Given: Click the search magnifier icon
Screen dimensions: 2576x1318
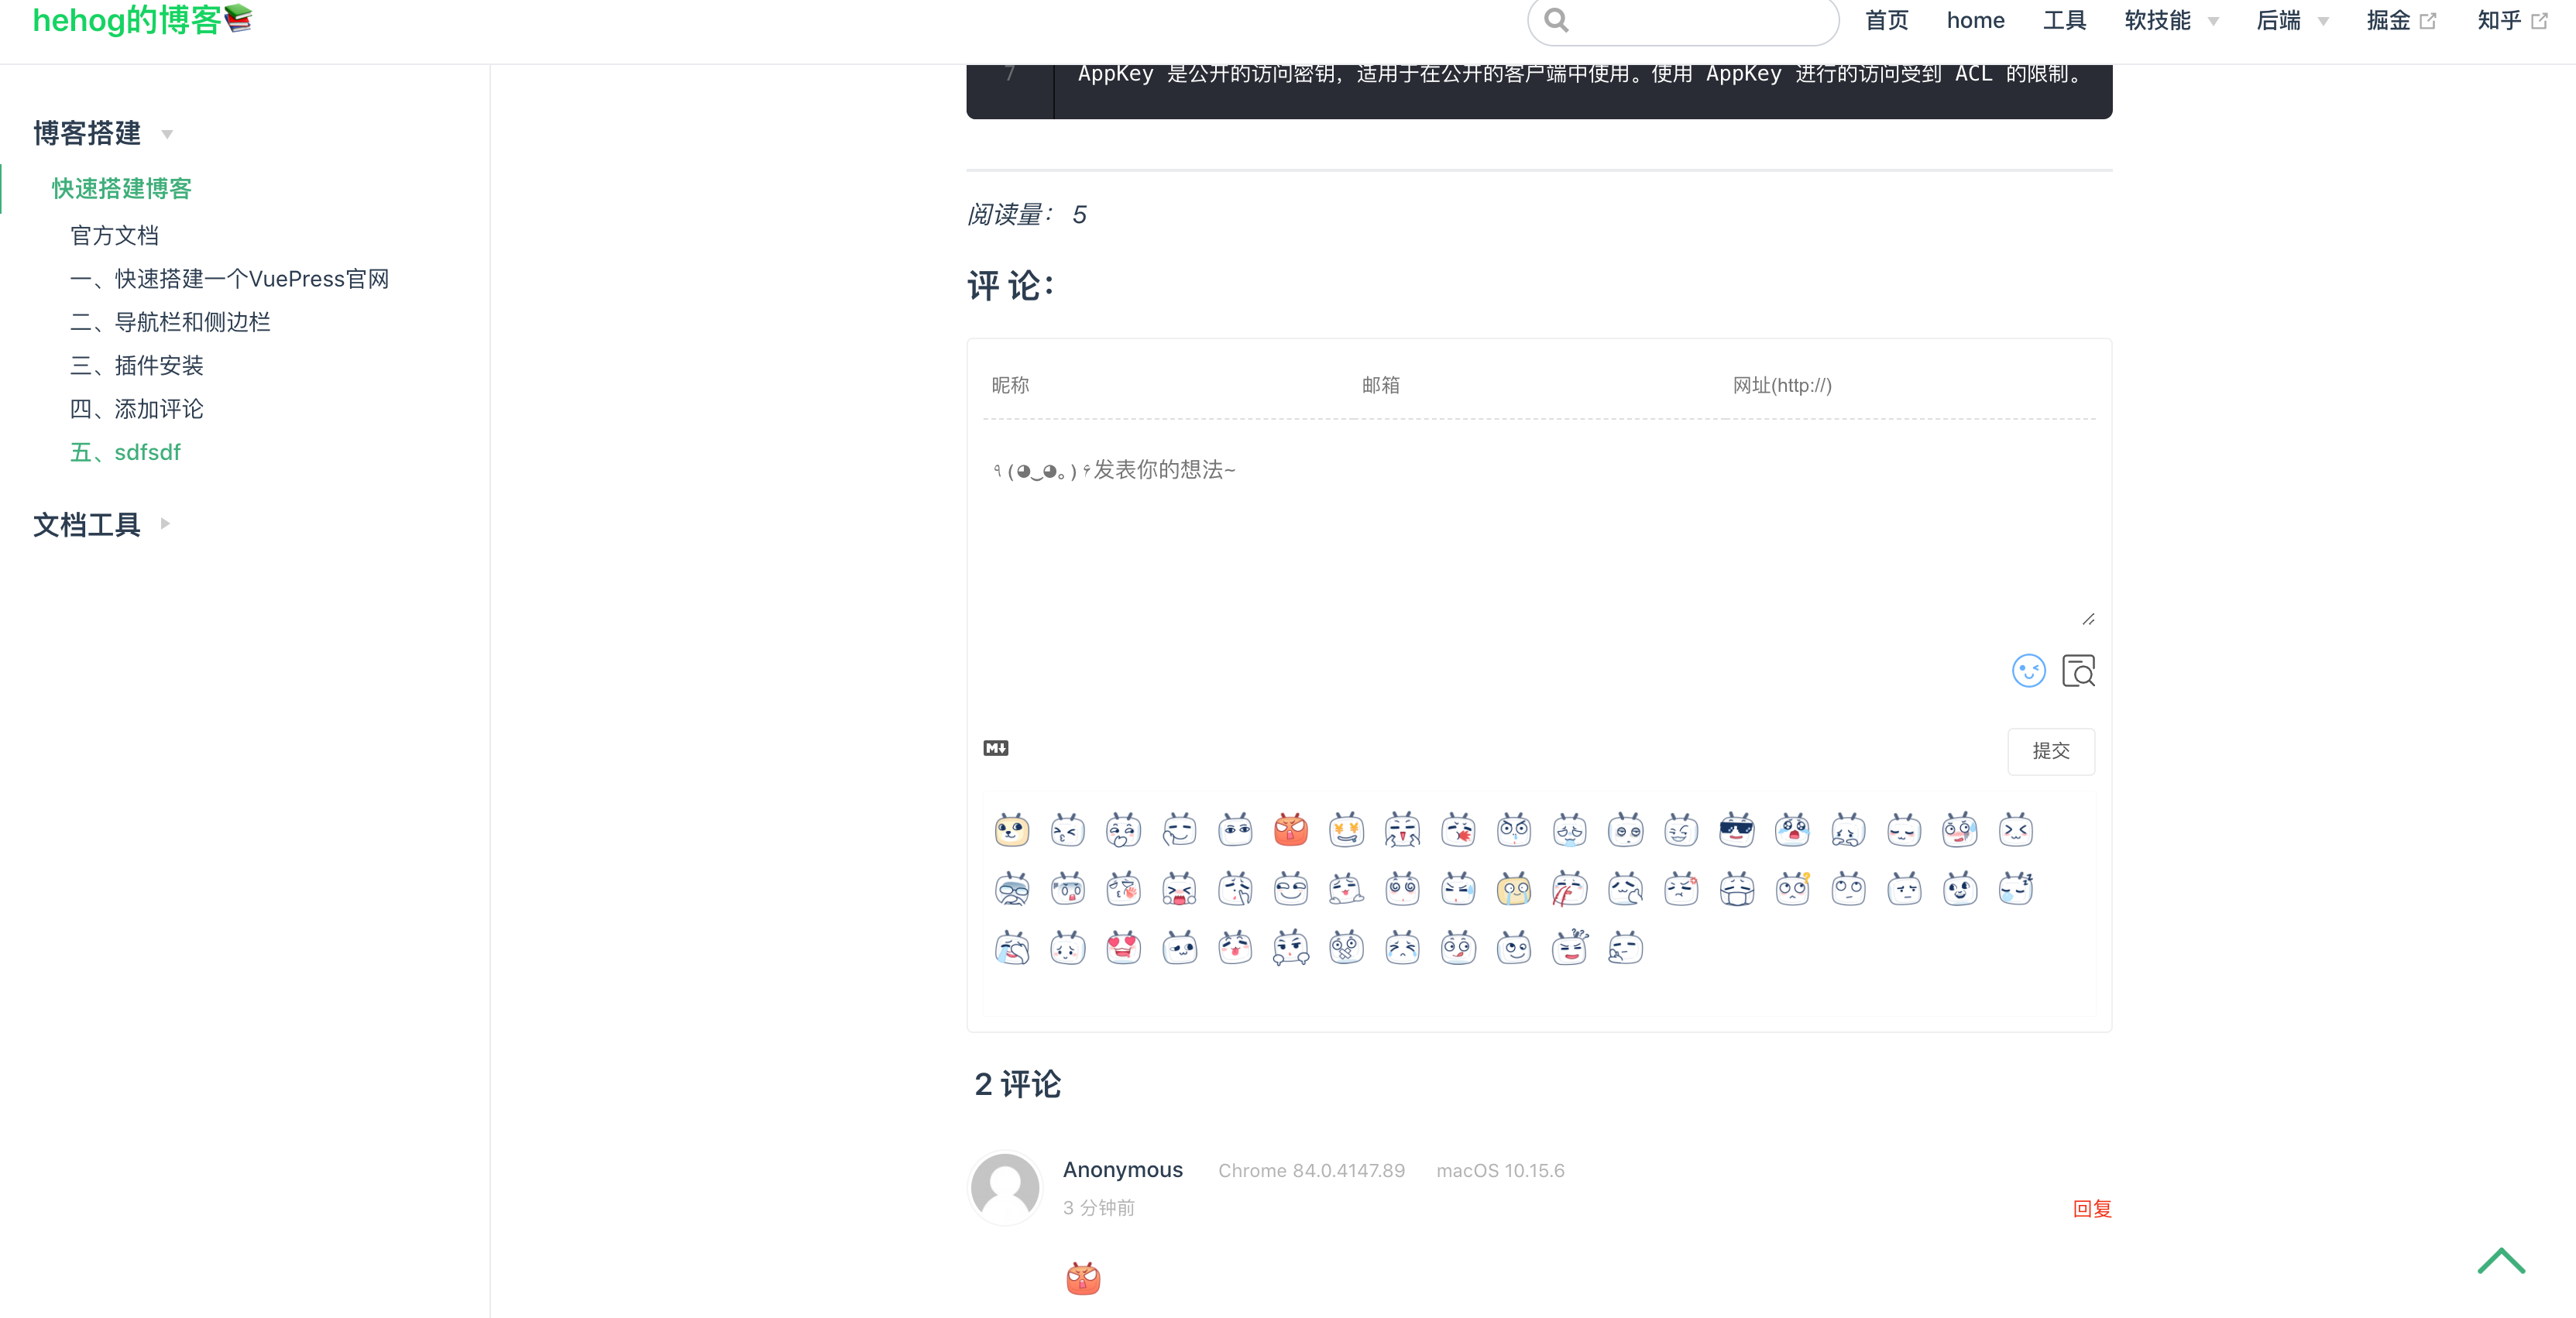Looking at the screenshot, I should 1556,20.
